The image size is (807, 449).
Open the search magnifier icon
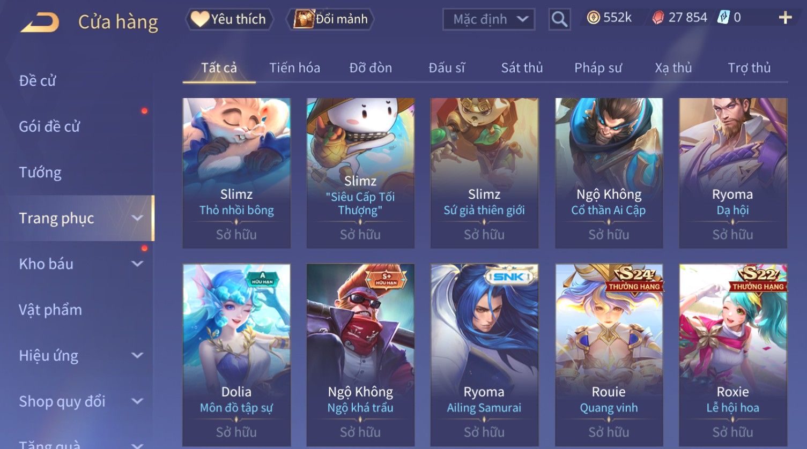tap(559, 20)
